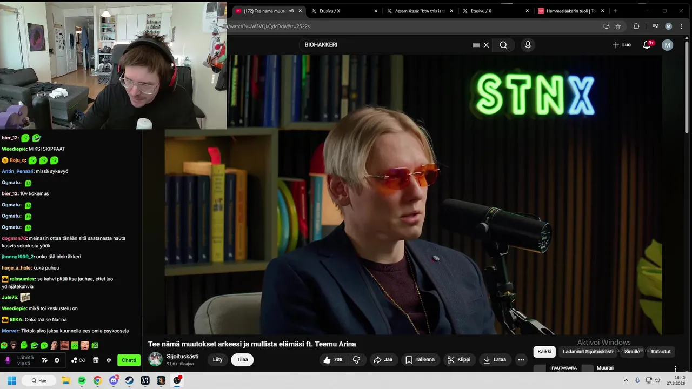Click the video title Tee nämä muutokset

[252, 344]
